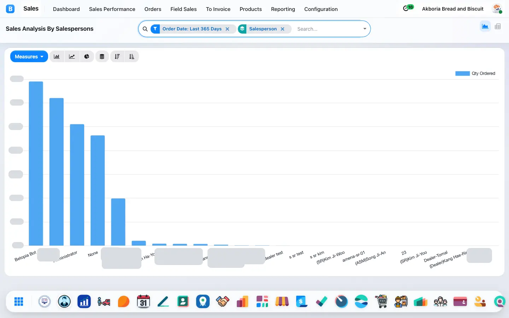Open the handshake CRM app in dock
This screenshot has height=318, width=509.
(223, 301)
